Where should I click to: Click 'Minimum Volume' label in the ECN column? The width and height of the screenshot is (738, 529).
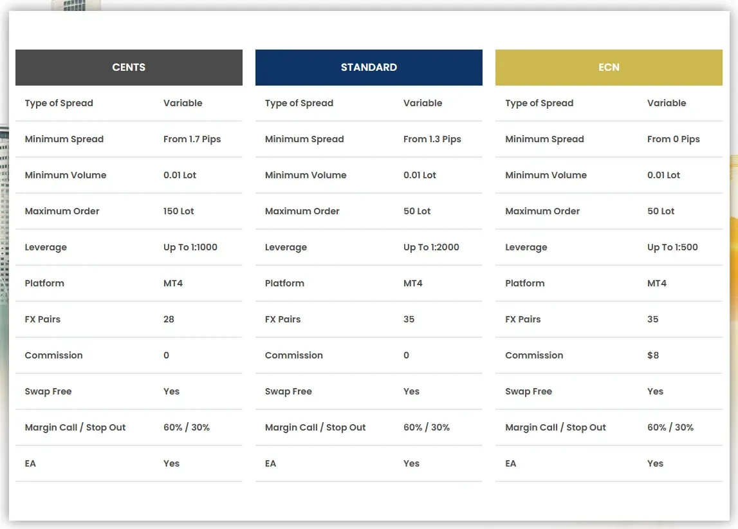(546, 175)
